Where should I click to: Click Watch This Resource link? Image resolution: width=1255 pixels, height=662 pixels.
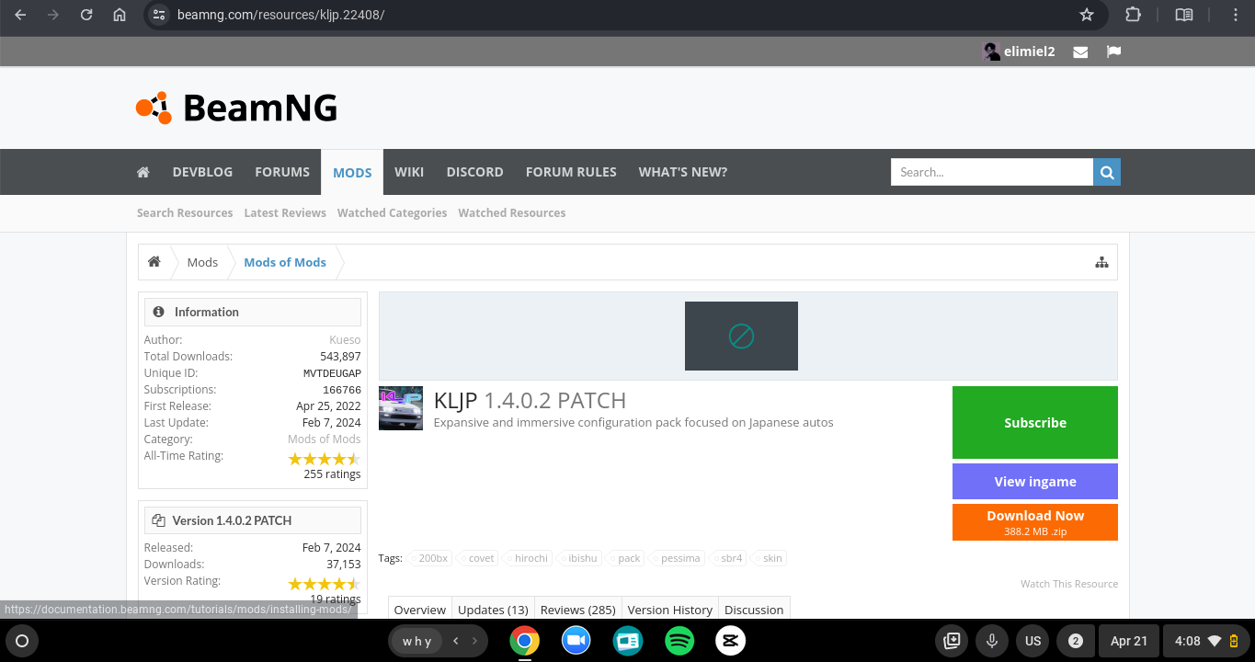[1069, 584]
